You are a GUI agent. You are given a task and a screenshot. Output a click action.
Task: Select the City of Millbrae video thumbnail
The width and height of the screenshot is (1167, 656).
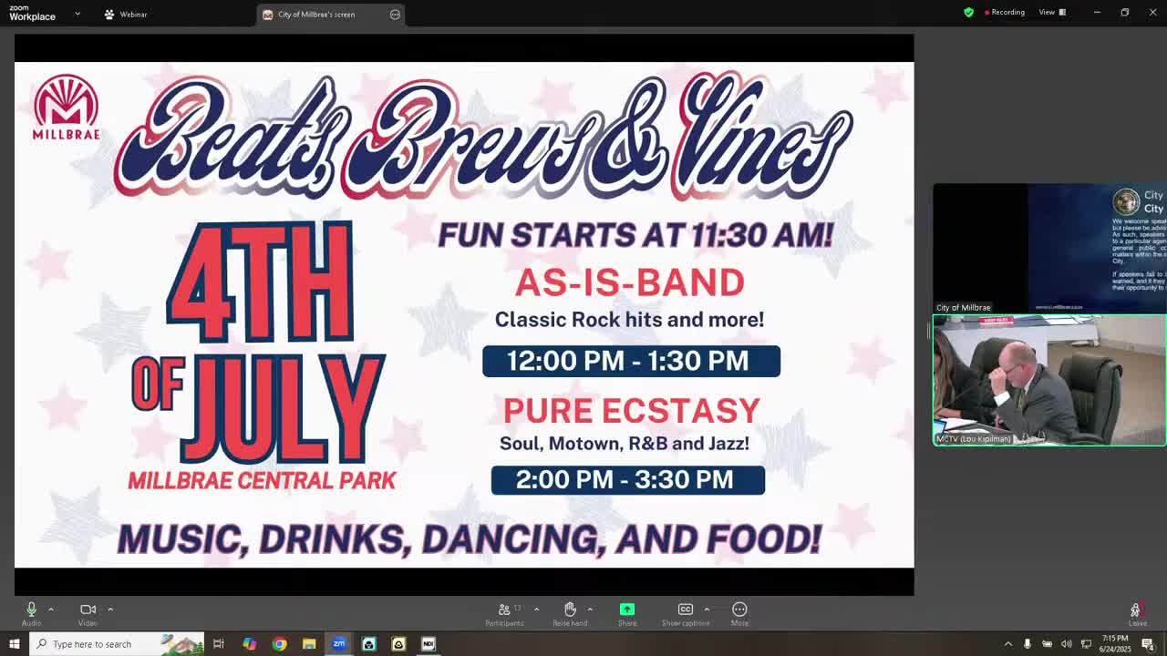click(x=1049, y=249)
